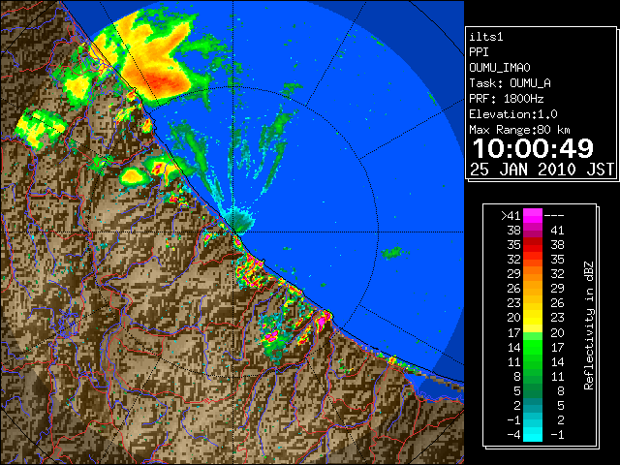This screenshot has height=465, width=620.
Task: Click the yellow 20–23 dBZ legend color
Action: [x=532, y=318]
